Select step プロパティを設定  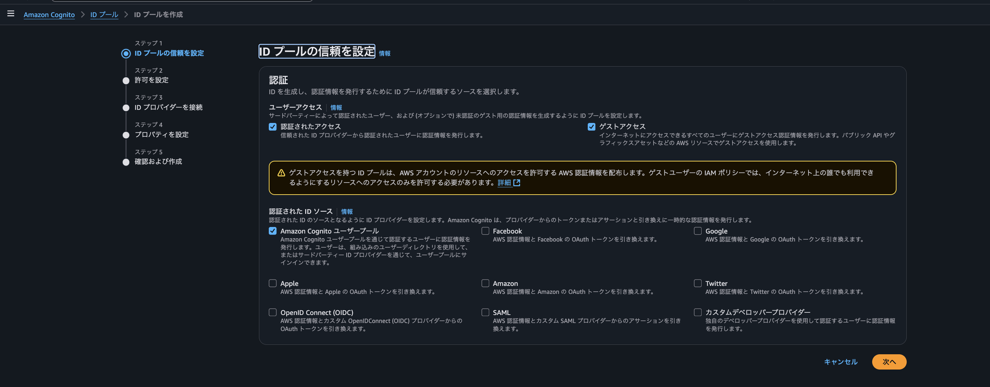tap(161, 135)
